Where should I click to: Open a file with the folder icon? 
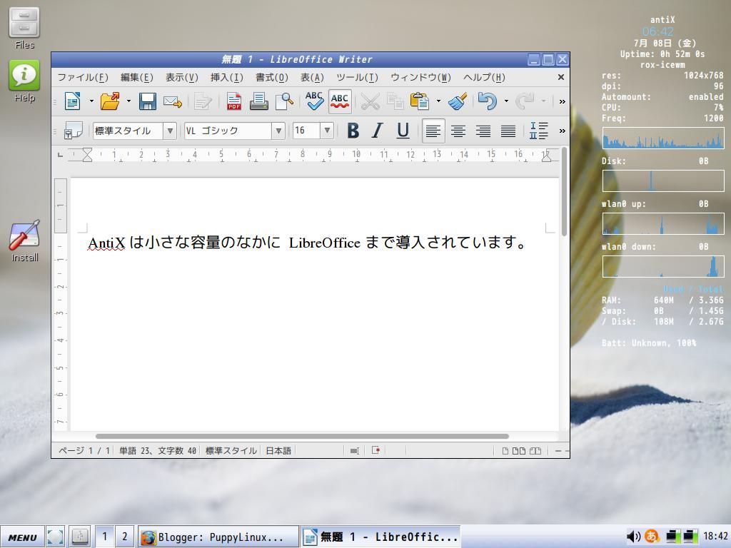coord(110,101)
